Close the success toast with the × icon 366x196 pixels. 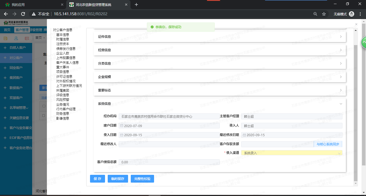coord(356,24)
